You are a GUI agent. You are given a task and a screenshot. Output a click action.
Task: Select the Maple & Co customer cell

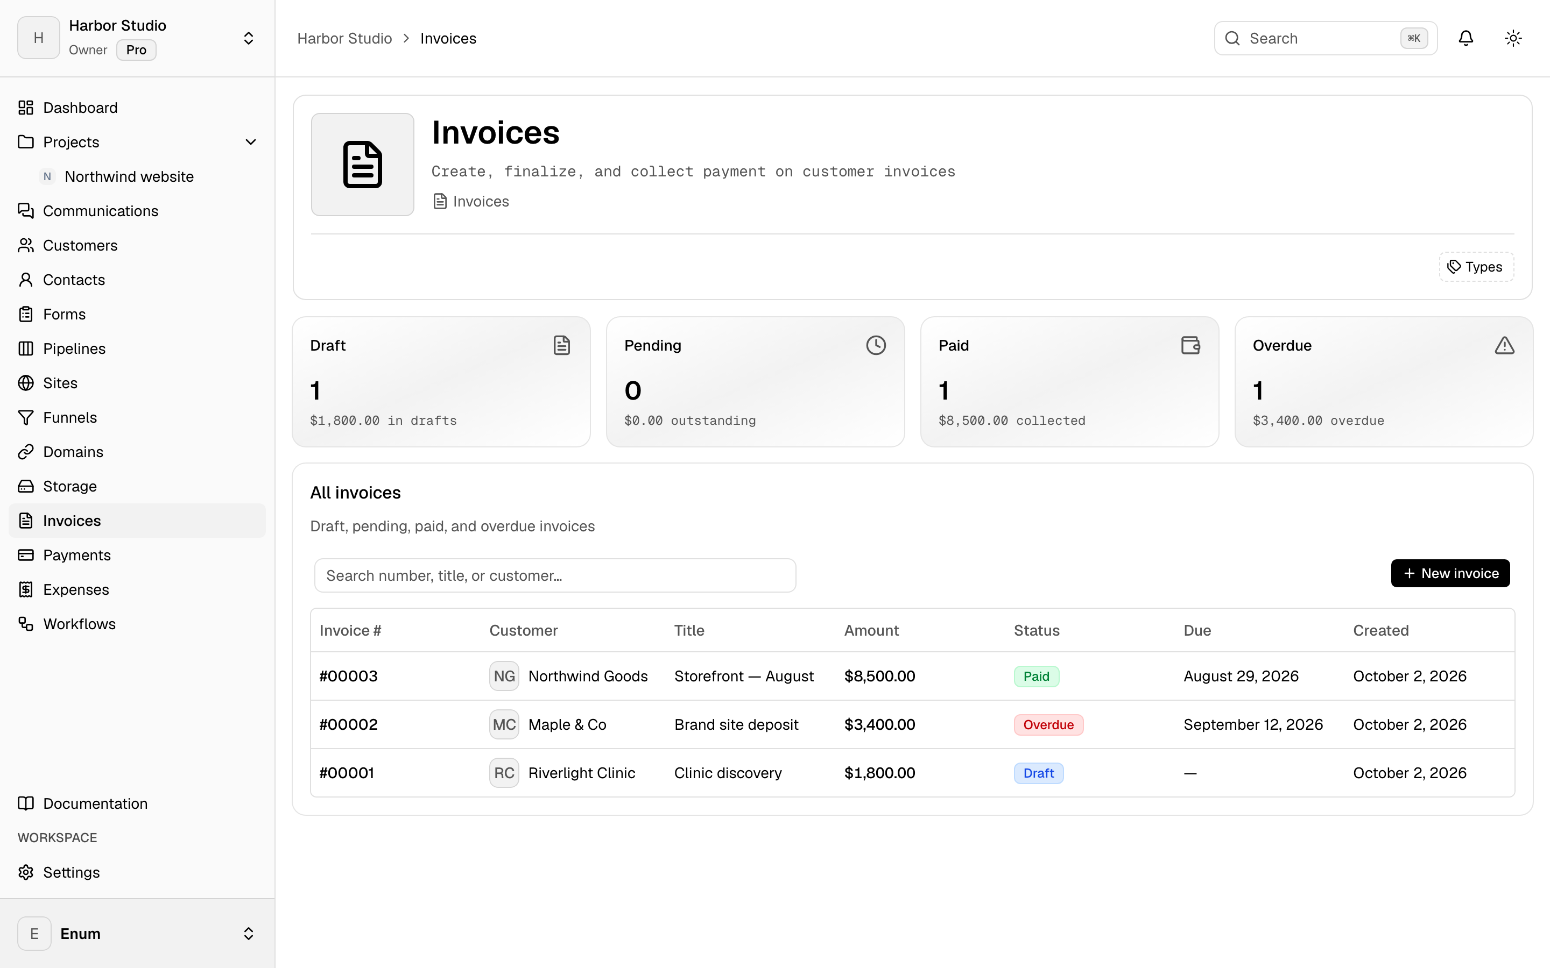coord(548,725)
